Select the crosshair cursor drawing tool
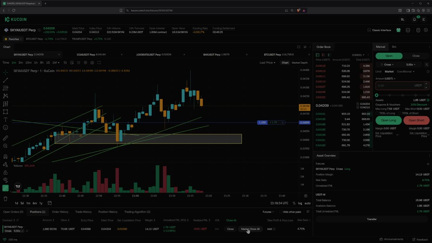Image resolution: width=432 pixels, height=243 pixels. 5,72
